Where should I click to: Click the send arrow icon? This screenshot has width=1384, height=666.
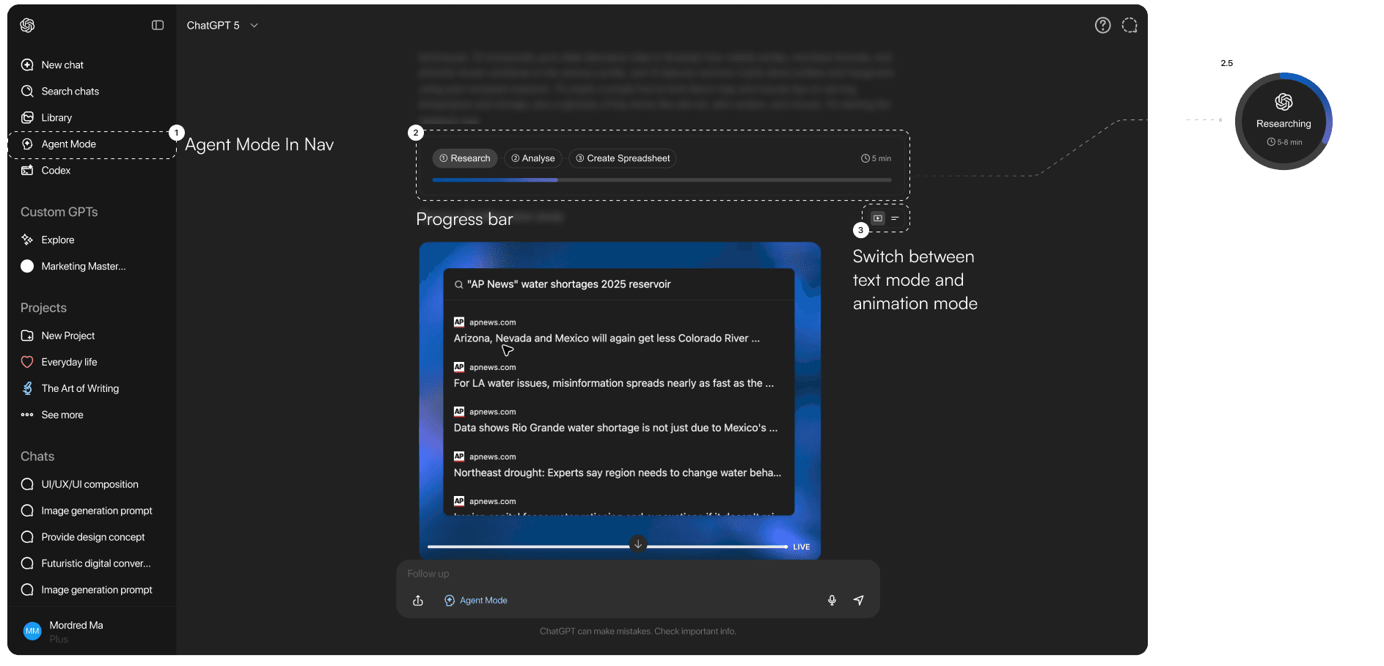(x=859, y=601)
